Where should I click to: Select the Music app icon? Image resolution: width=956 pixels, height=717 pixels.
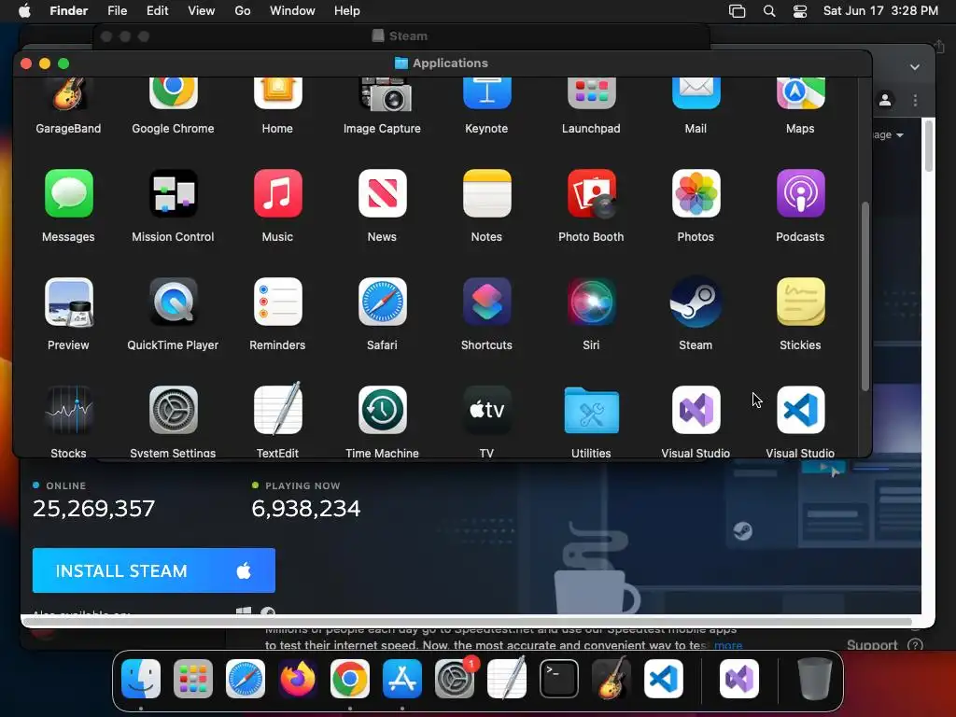(277, 194)
